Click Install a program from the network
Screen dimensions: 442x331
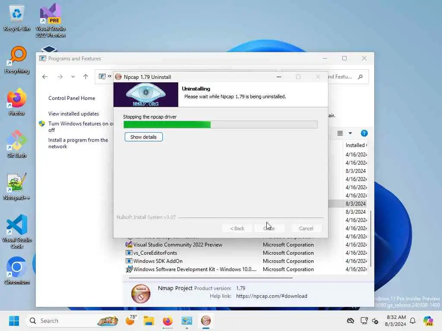coord(78,143)
